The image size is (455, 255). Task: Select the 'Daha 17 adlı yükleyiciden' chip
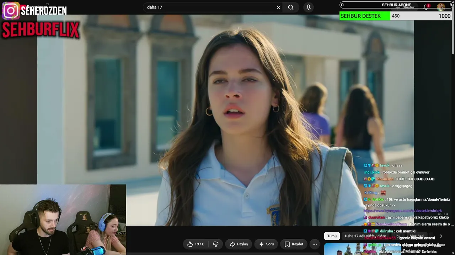(365, 236)
